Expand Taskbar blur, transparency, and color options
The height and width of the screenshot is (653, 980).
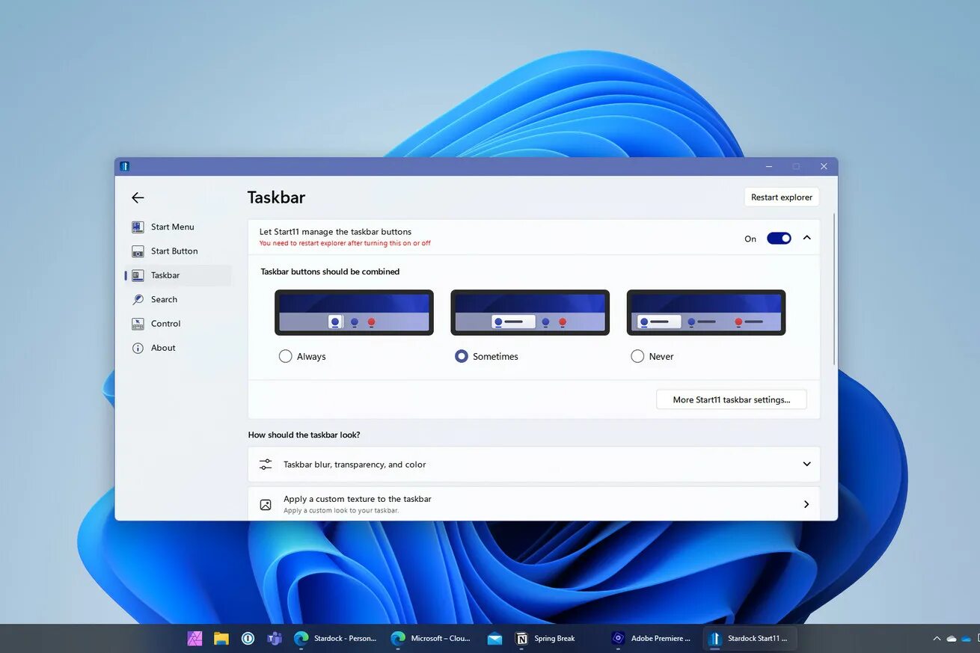pos(806,464)
